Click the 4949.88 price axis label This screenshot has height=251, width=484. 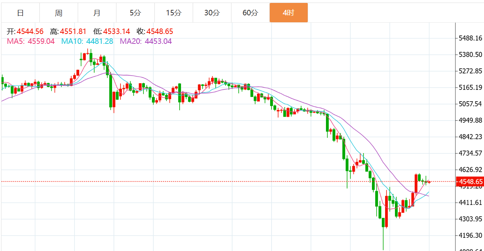point(470,120)
